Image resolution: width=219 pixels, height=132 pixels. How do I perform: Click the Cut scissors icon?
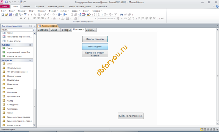click(32, 14)
